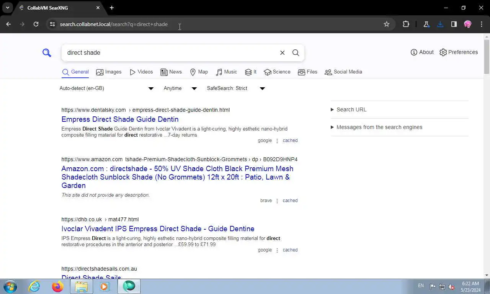The height and width of the screenshot is (294, 490).
Task: Open the SafeSearch: Strict dropdown
Action: click(x=236, y=88)
